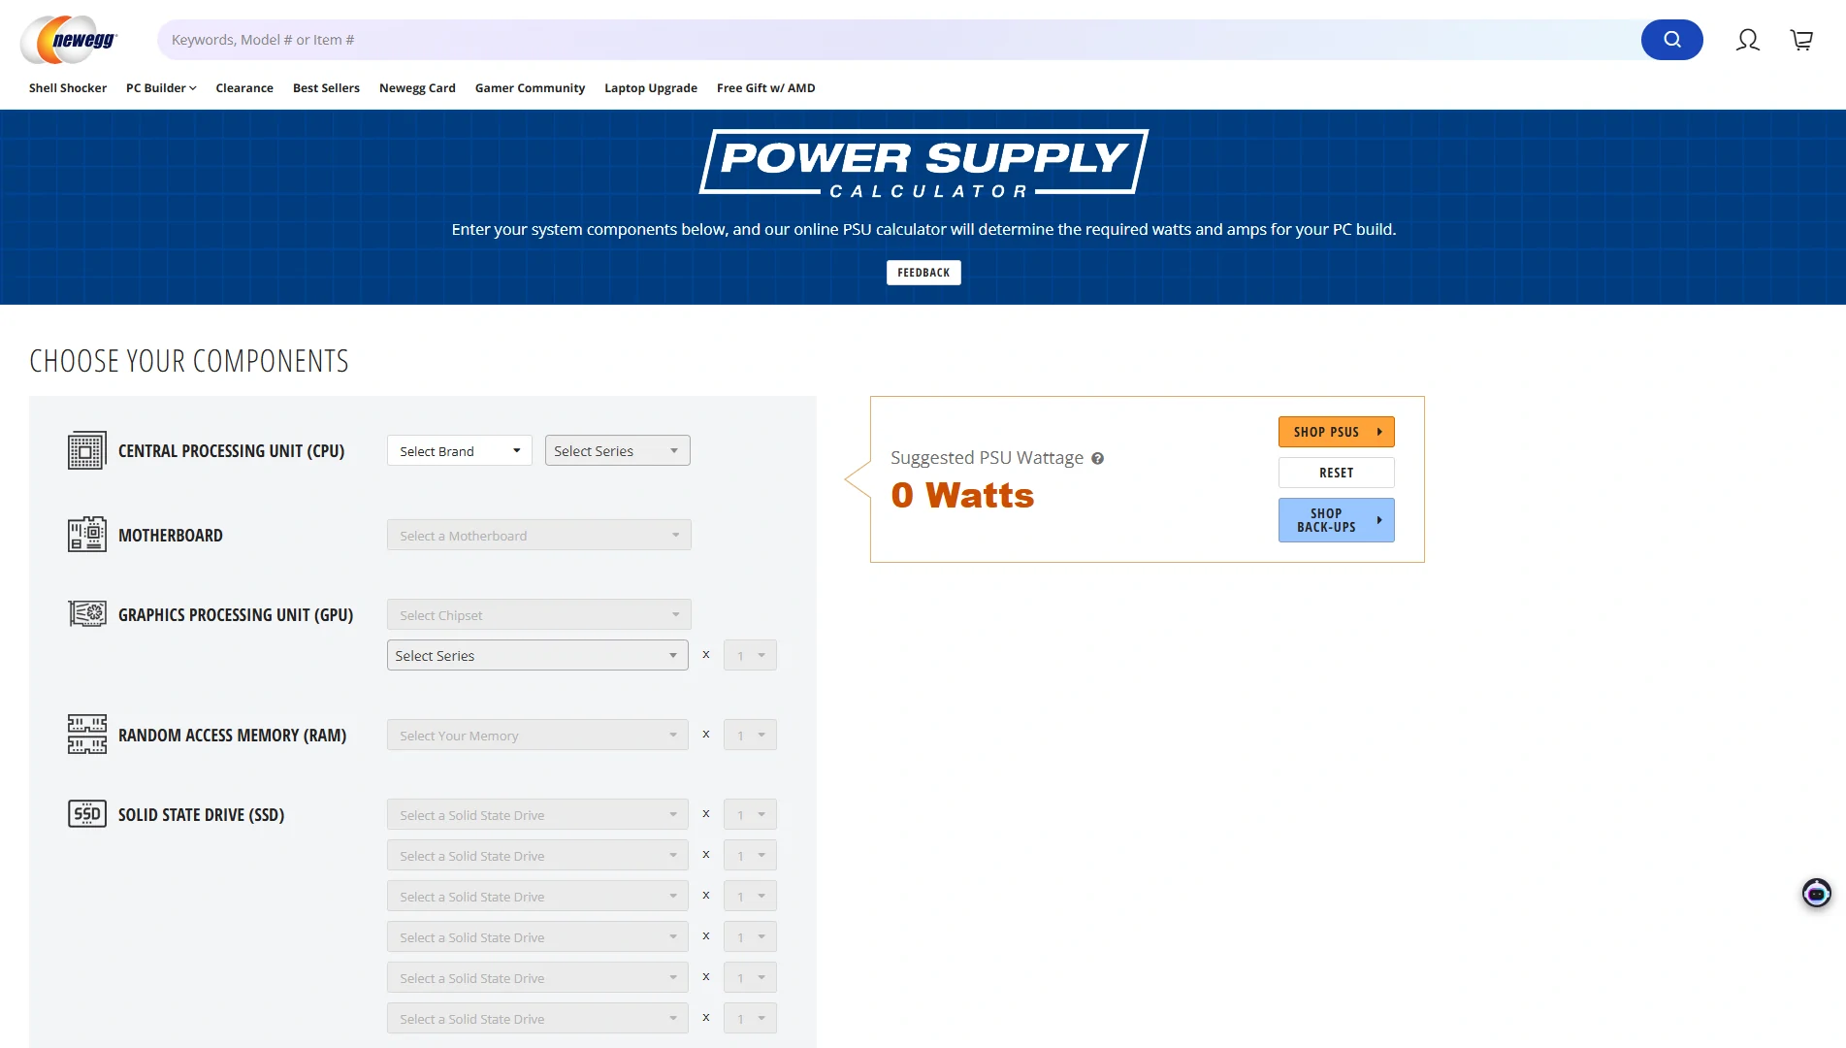This screenshot has width=1846, height=1048.
Task: Click the Newegg logo
Action: (x=67, y=39)
